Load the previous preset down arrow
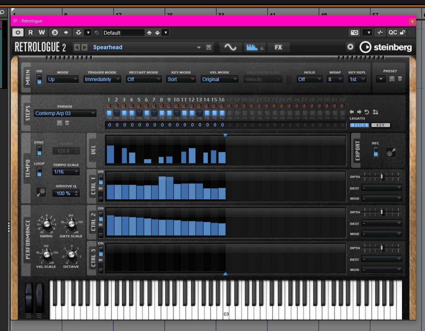 coord(157,33)
